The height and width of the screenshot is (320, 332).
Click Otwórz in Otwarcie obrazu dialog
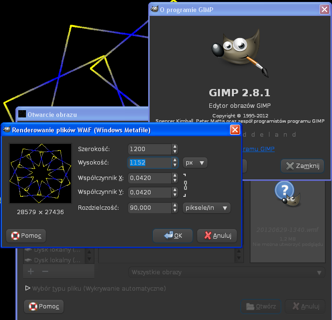click(261, 306)
